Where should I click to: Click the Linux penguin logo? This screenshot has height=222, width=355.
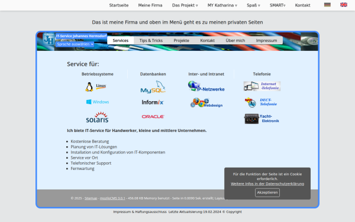click(x=96, y=87)
